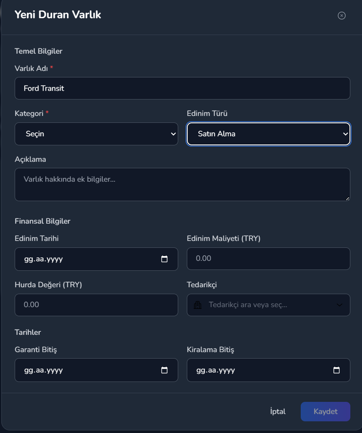362x433 pixels.
Task: Click the Hurda Değeri (TRY) label
Action: pyautogui.click(x=48, y=285)
